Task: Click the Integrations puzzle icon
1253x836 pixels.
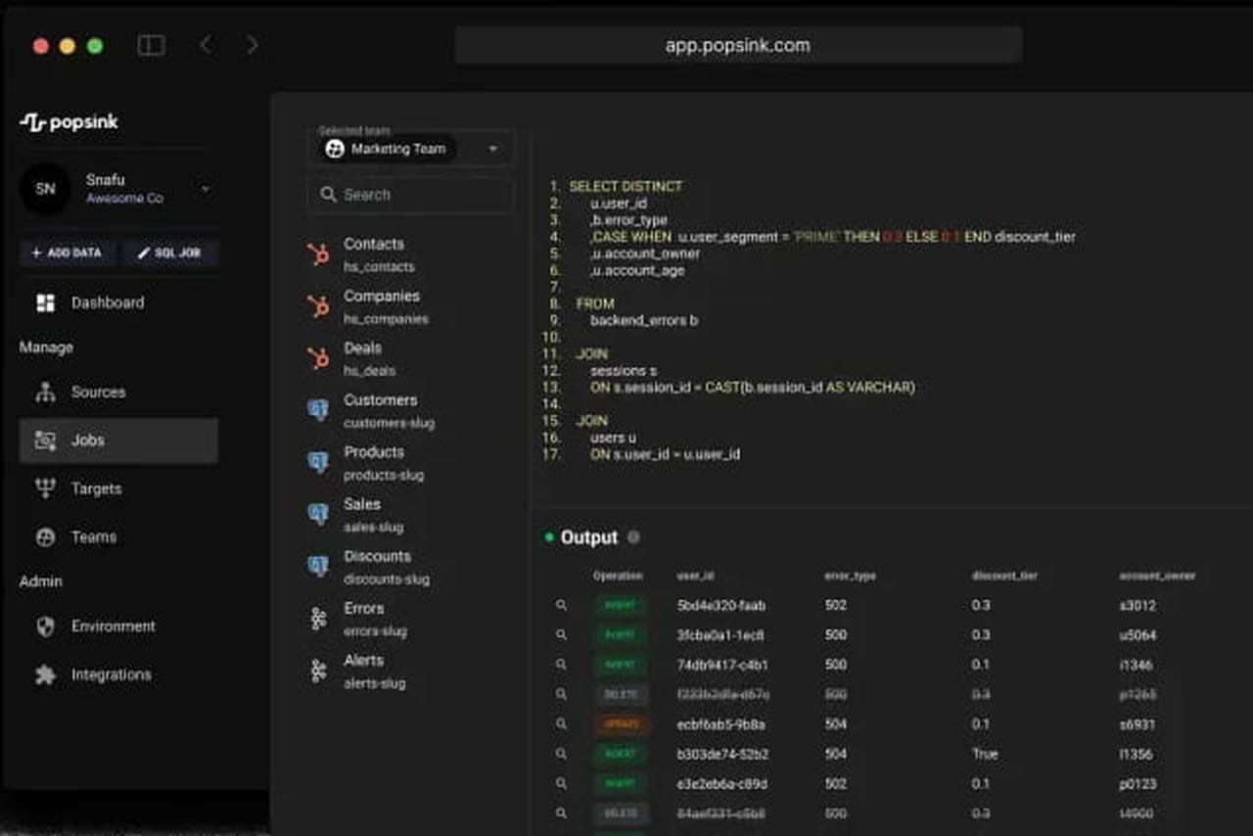Action: coord(45,675)
